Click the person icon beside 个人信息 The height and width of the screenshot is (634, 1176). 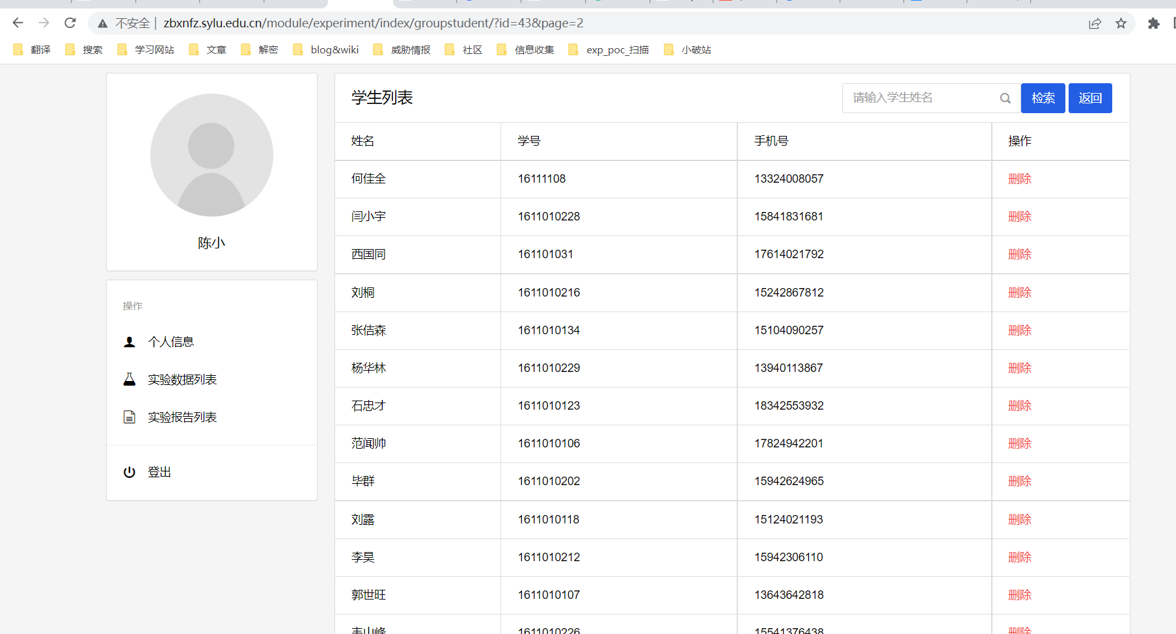(x=130, y=342)
